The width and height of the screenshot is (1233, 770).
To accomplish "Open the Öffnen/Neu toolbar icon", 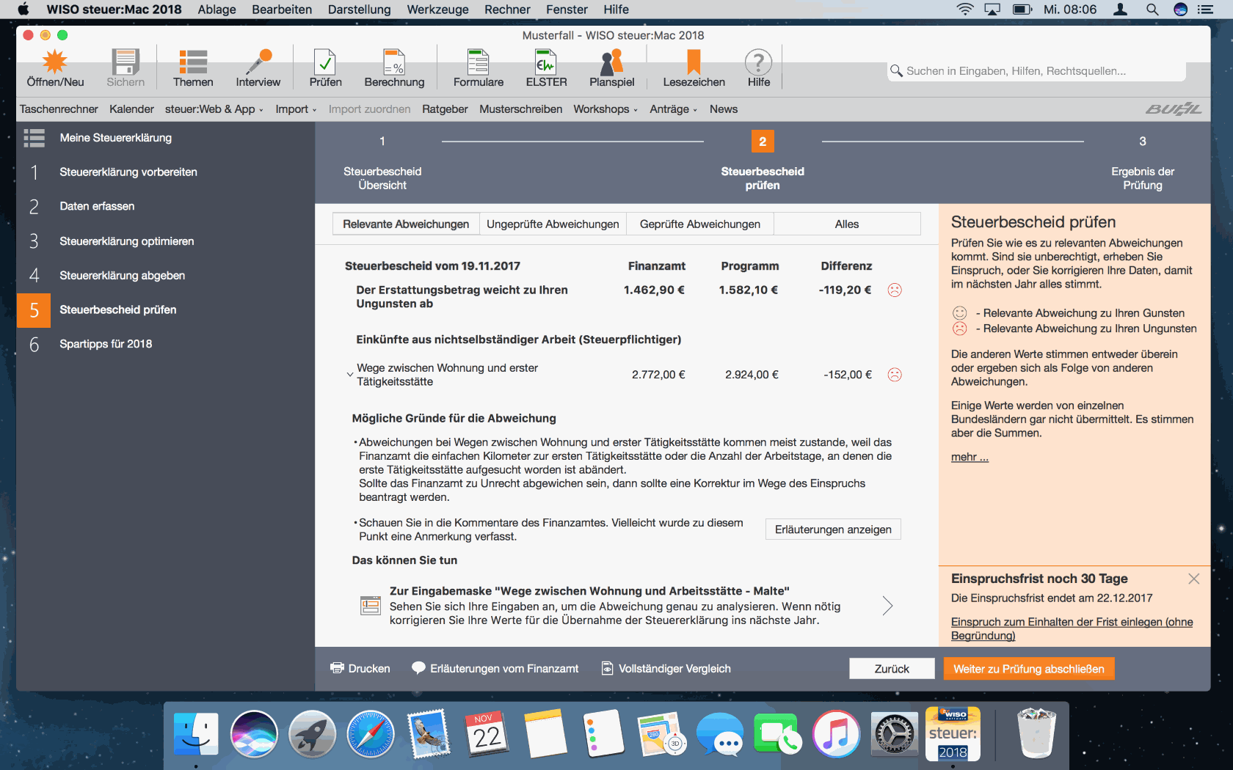I will [55, 62].
